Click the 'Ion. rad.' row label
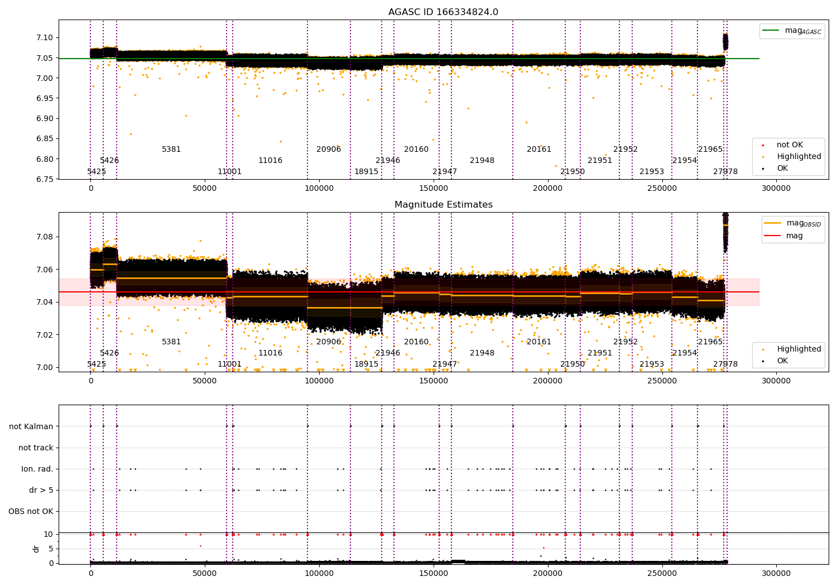Image resolution: width=837 pixels, height=586 pixels. coord(37,469)
